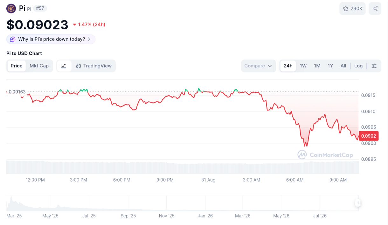Select the line chart view icon
This screenshot has height=225, width=388.
pos(64,66)
